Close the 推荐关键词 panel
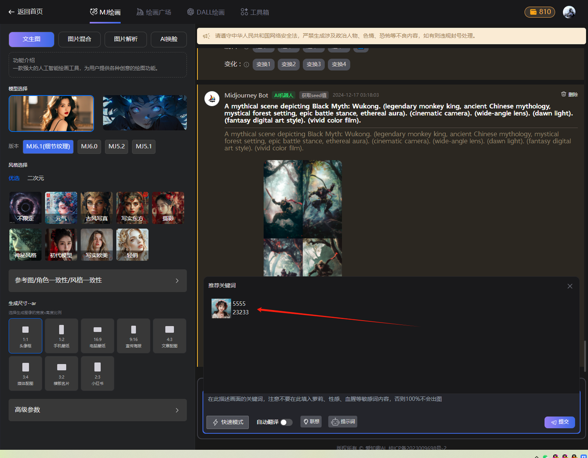The height and width of the screenshot is (458, 588). (x=570, y=286)
